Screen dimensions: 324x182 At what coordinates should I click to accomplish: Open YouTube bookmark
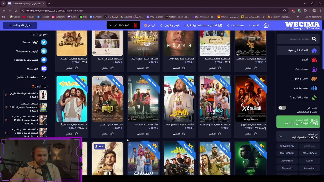click(28, 17)
